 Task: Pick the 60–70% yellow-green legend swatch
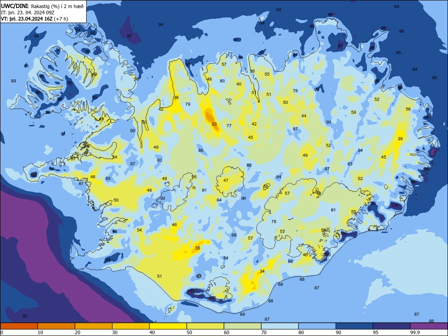[242, 326]
